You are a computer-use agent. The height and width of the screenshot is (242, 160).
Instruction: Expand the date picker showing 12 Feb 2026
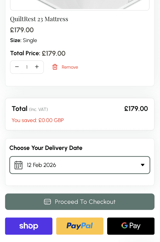coord(80,165)
